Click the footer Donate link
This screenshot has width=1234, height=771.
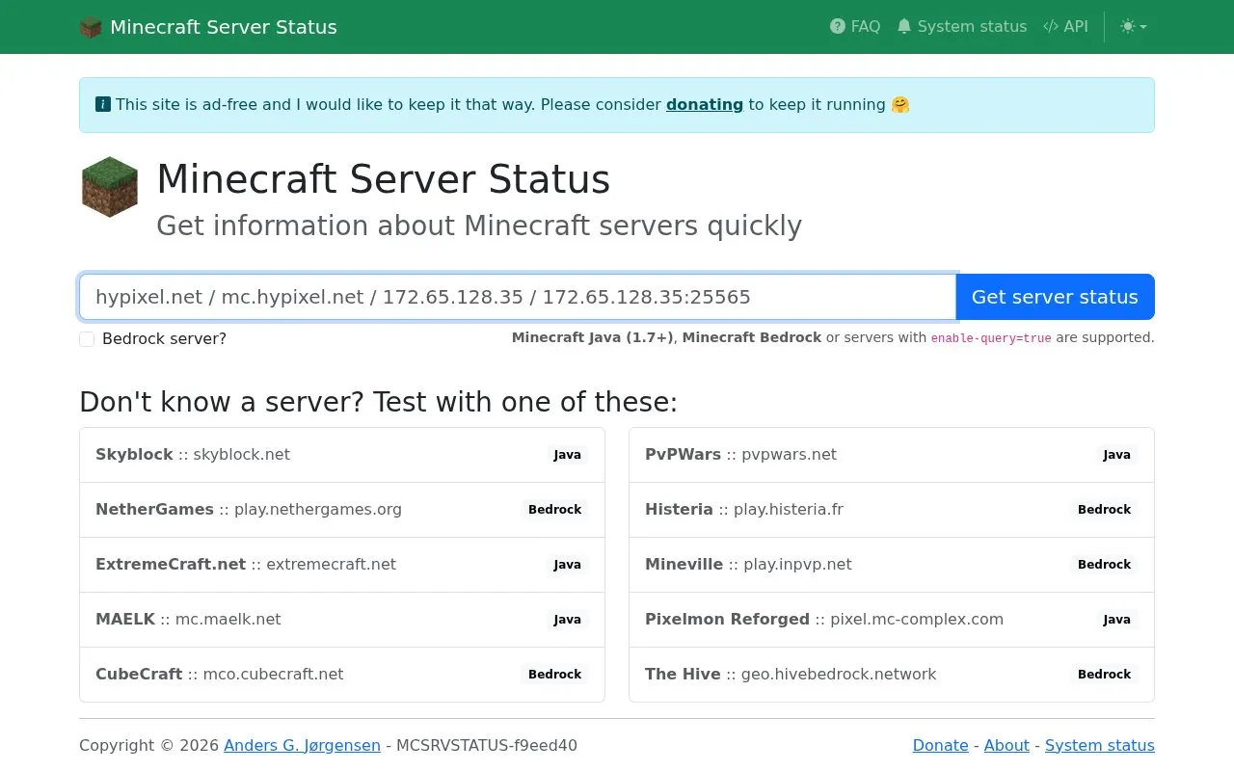(941, 745)
